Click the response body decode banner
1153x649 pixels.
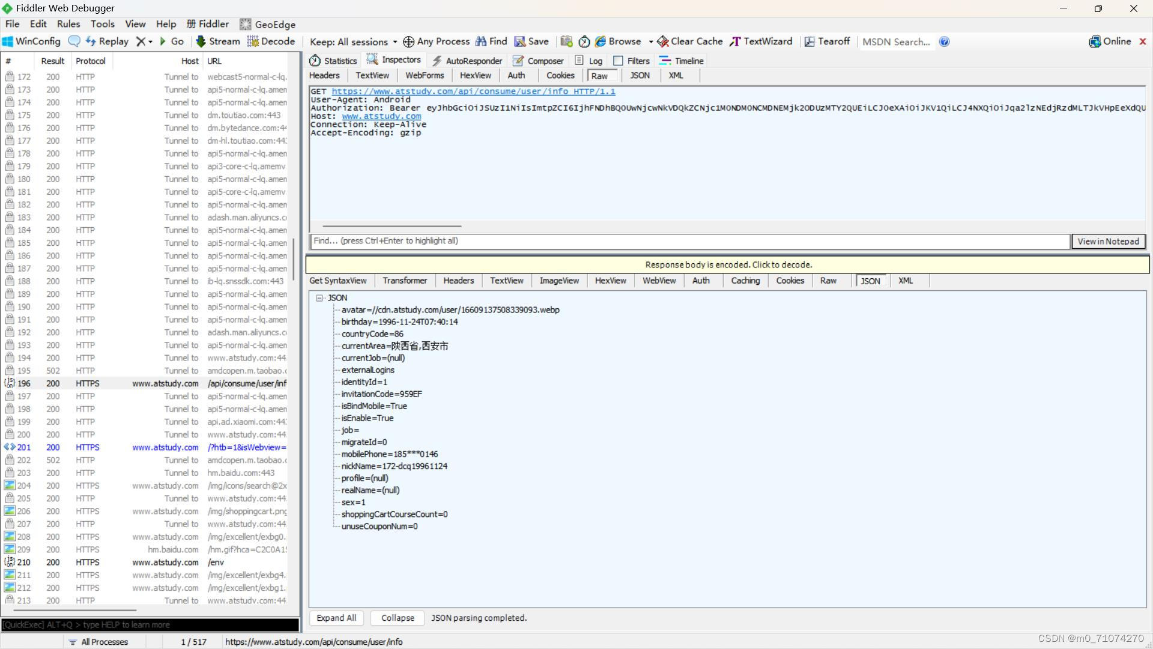click(728, 264)
